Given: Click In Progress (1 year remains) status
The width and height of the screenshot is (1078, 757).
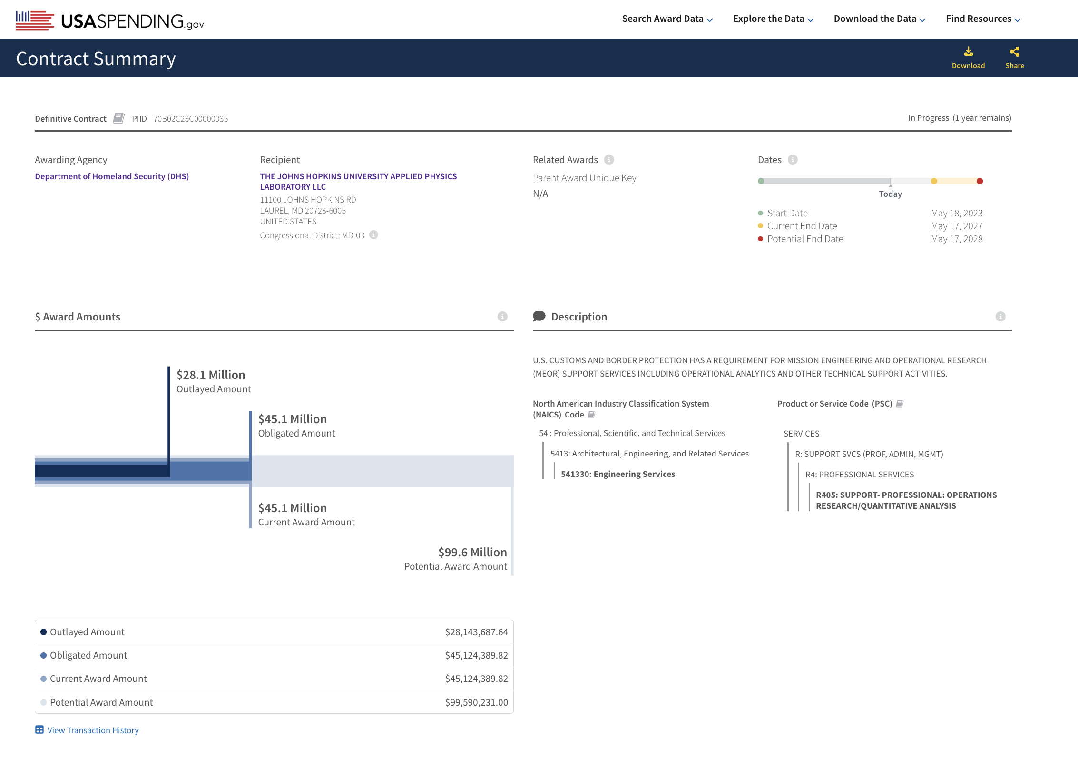Looking at the screenshot, I should (959, 118).
